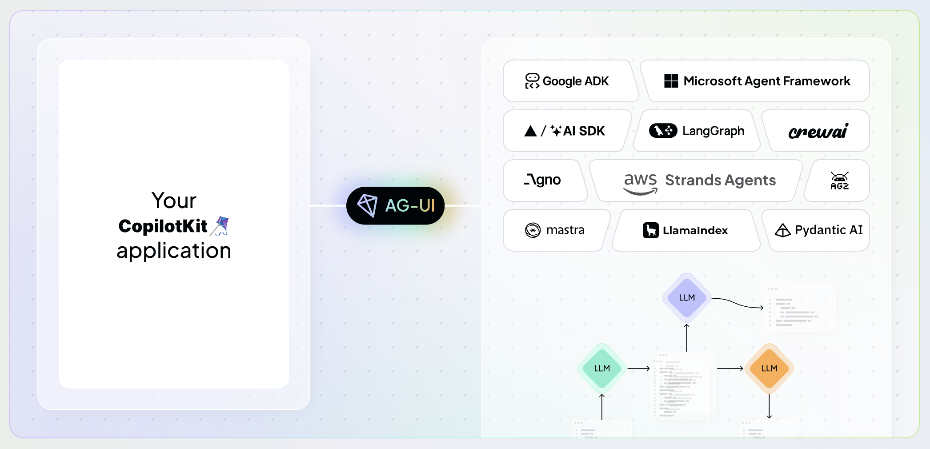Click the "Pydantic AI" label
Viewport: 930px width, 449px height.
(829, 230)
